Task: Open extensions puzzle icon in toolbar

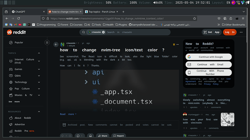Action: 231,18
